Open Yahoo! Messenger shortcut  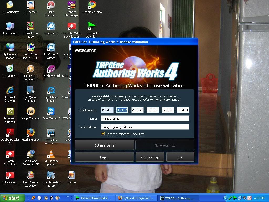pyautogui.click(x=71, y=9)
